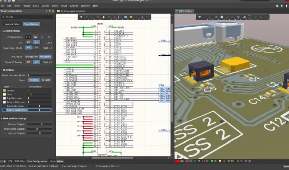Place a GND power port with the red icon

point(114,17)
